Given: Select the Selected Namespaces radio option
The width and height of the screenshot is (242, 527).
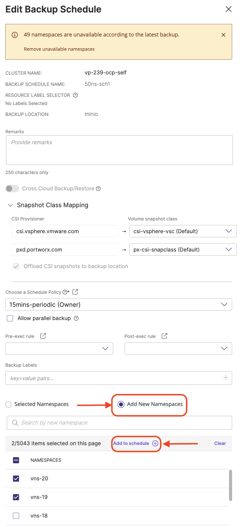Looking at the screenshot, I should click(9, 404).
